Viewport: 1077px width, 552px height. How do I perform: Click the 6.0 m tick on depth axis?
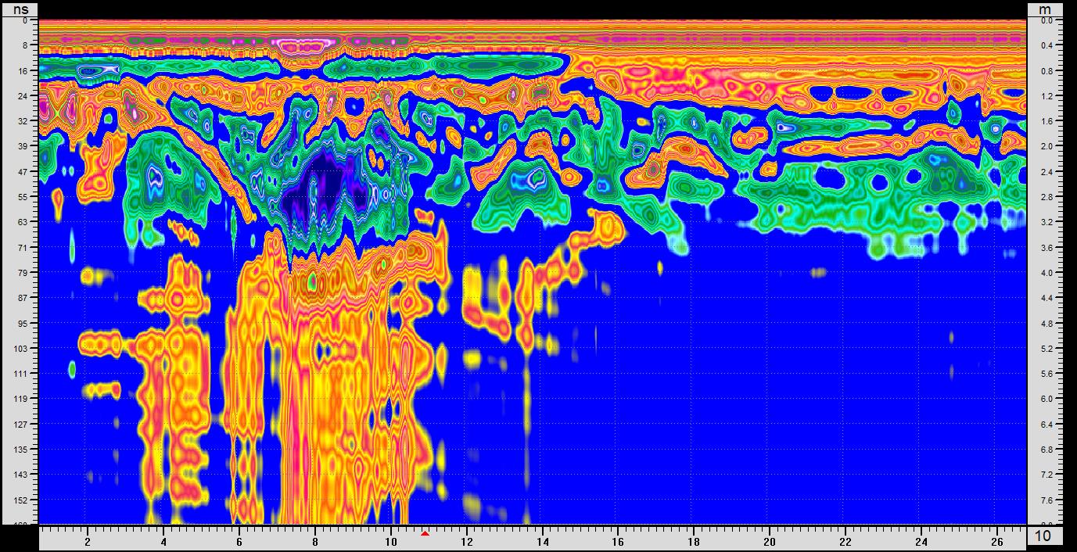(x=1046, y=399)
